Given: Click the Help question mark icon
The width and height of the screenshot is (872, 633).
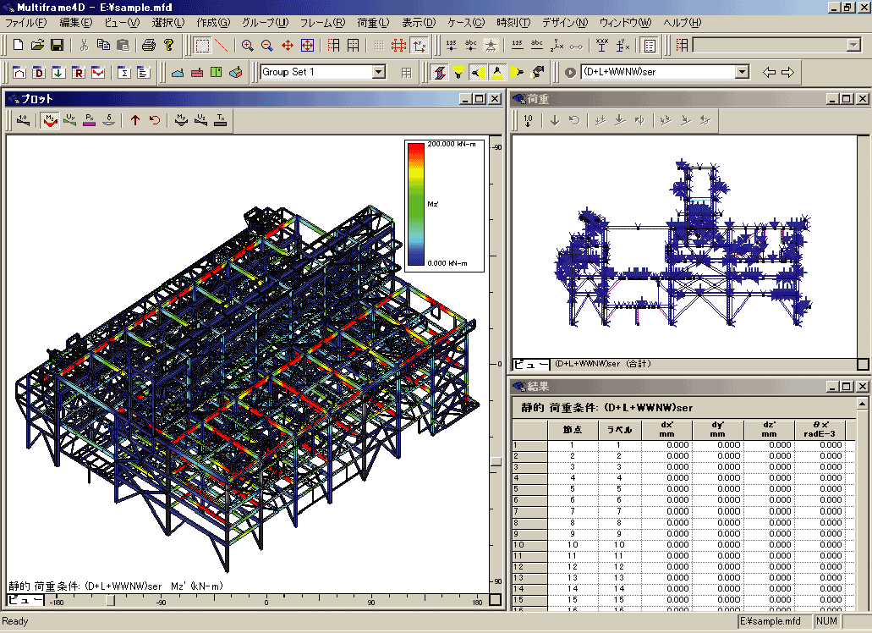Looking at the screenshot, I should [x=168, y=45].
